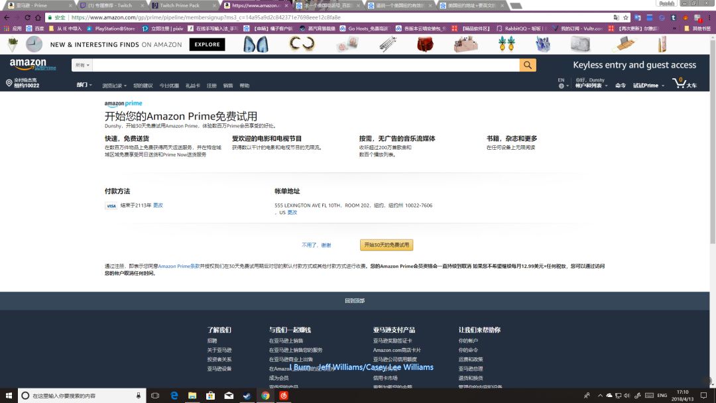Open 帮助 help nav item
This screenshot has height=403, width=716.
coord(244,86)
